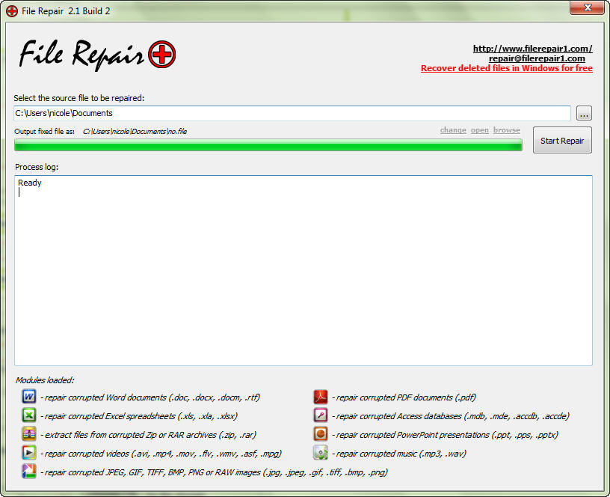Click the source file path input field
This screenshot has height=497, width=610.
[x=292, y=113]
